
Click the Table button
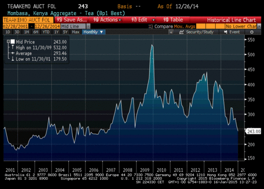click(x=173, y=20)
